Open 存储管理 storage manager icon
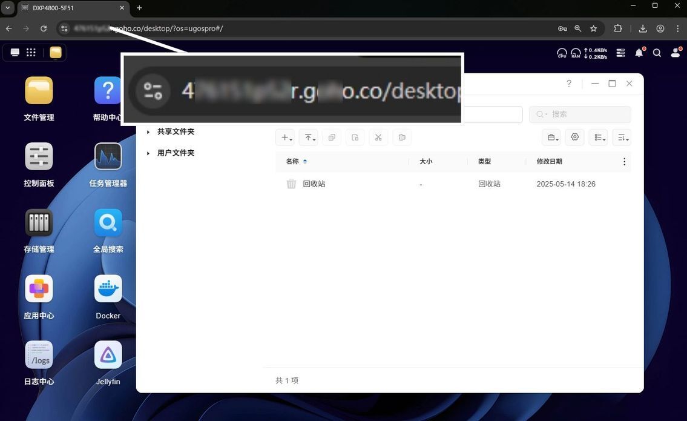Viewport: 687px width, 421px height. 39,222
